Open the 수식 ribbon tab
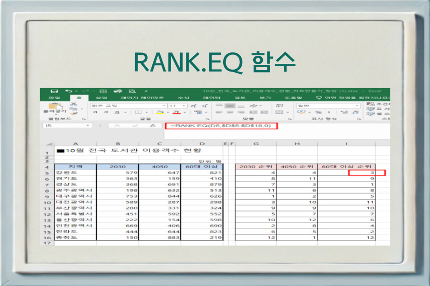Image resolution: width=430 pixels, height=286 pixels. click(x=183, y=98)
